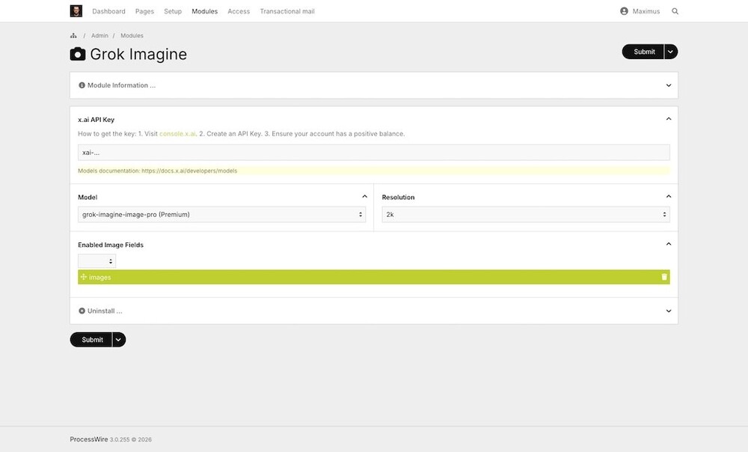Open the Model dropdown
Image resolution: width=748 pixels, height=452 pixels.
tap(221, 215)
